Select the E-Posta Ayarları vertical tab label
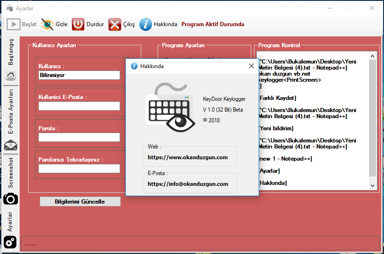Viewport: 384px width, 254px height. [x=11, y=112]
